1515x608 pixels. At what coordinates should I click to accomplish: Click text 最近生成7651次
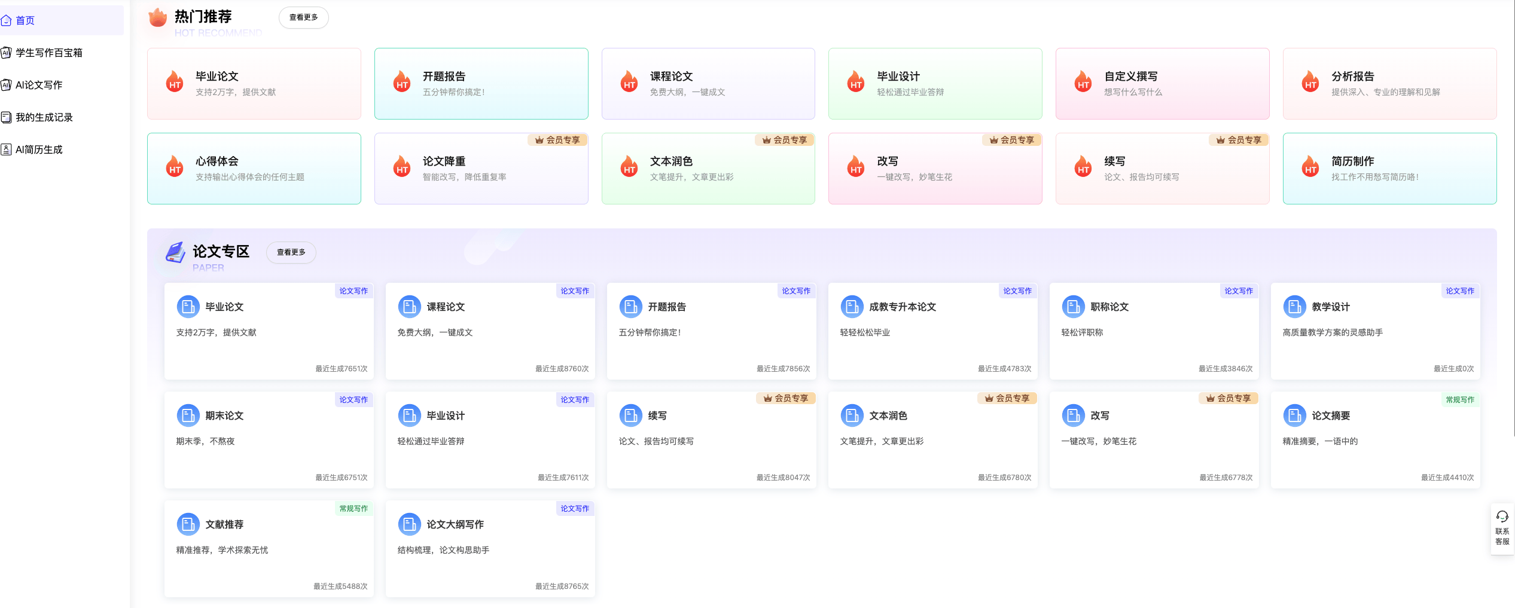342,369
